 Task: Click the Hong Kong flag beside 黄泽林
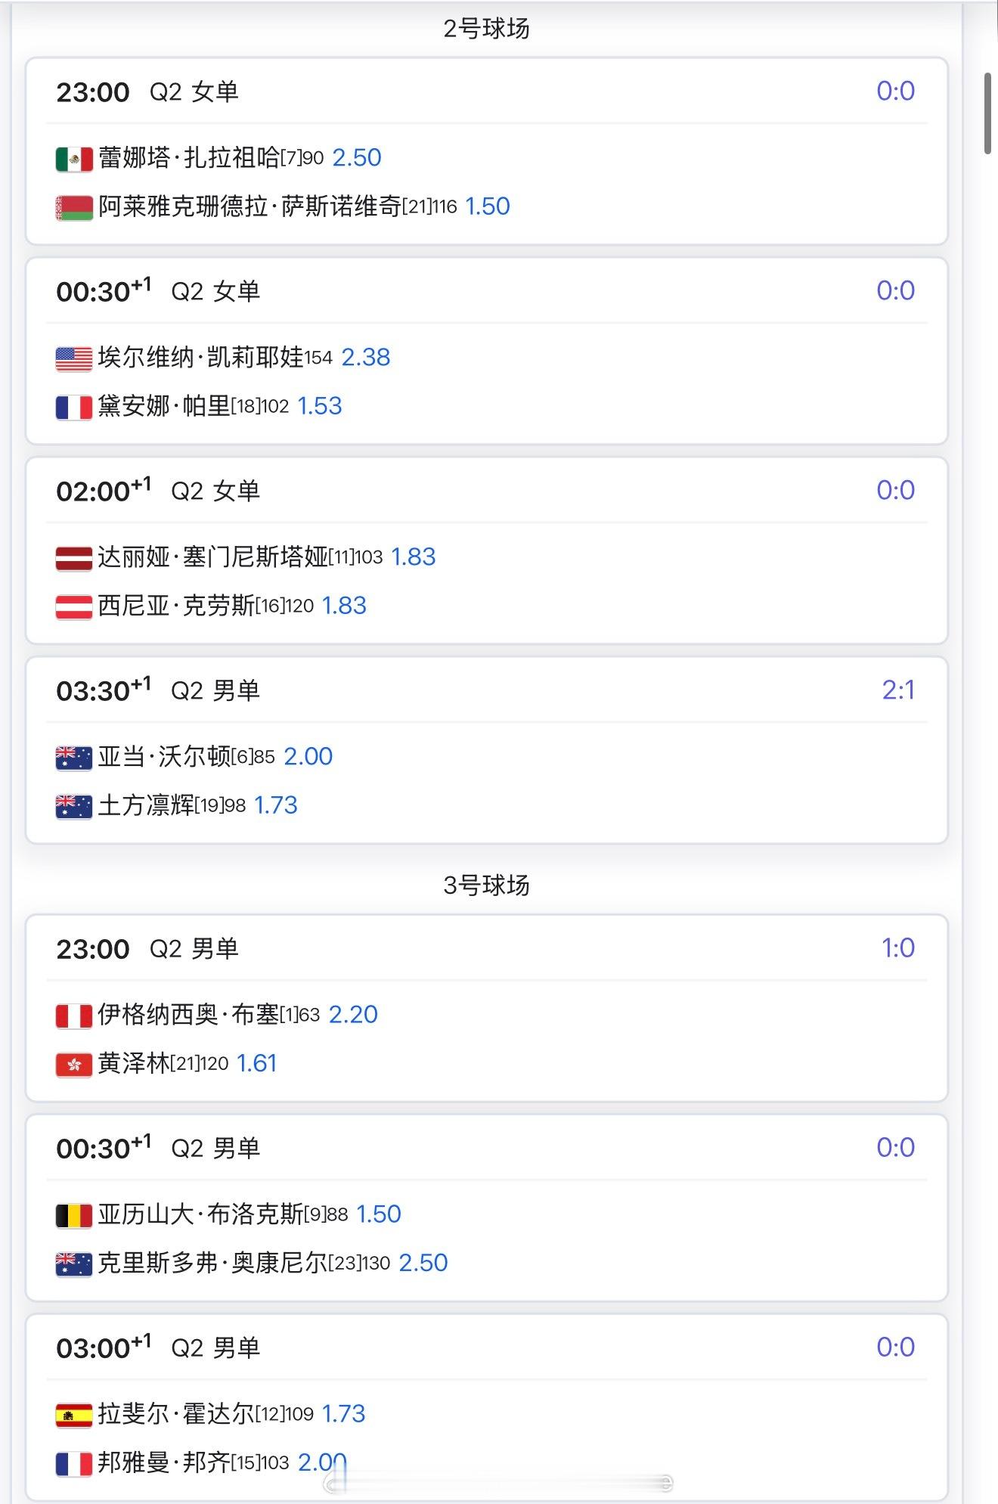(73, 1065)
